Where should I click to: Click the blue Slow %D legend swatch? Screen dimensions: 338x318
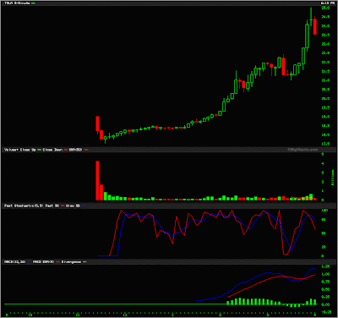(x=83, y=206)
